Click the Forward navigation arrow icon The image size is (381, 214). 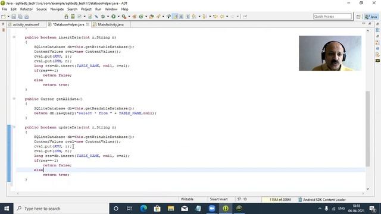233,17
